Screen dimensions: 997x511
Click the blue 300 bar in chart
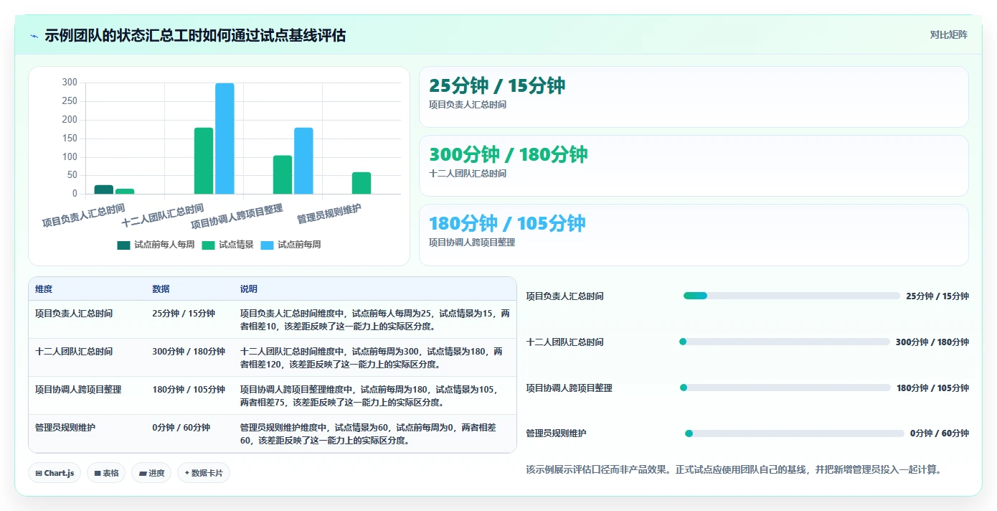tap(225, 139)
